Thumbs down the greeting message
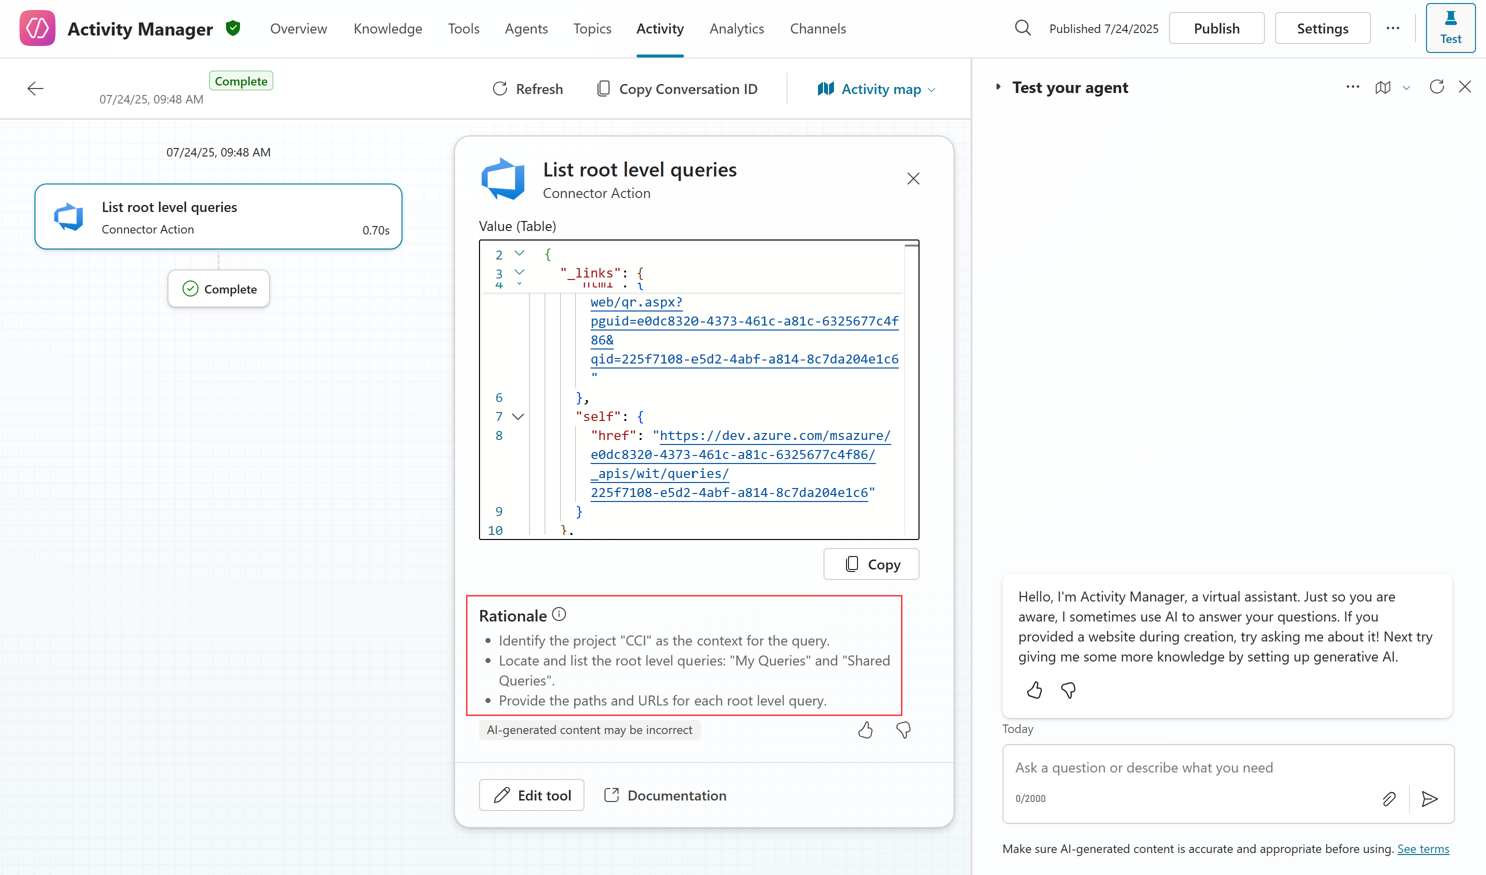The width and height of the screenshot is (1486, 875). 1068,690
